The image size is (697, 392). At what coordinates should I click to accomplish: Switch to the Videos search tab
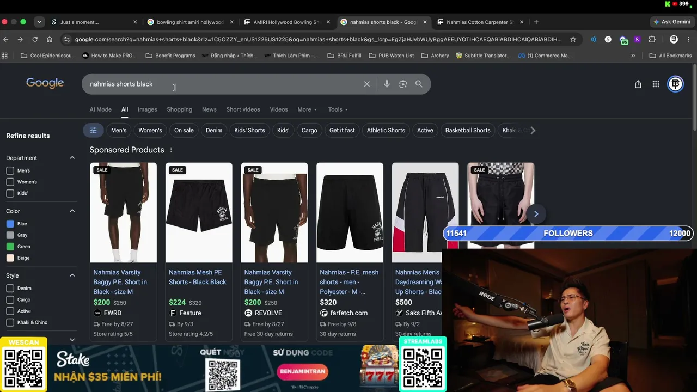tap(279, 109)
